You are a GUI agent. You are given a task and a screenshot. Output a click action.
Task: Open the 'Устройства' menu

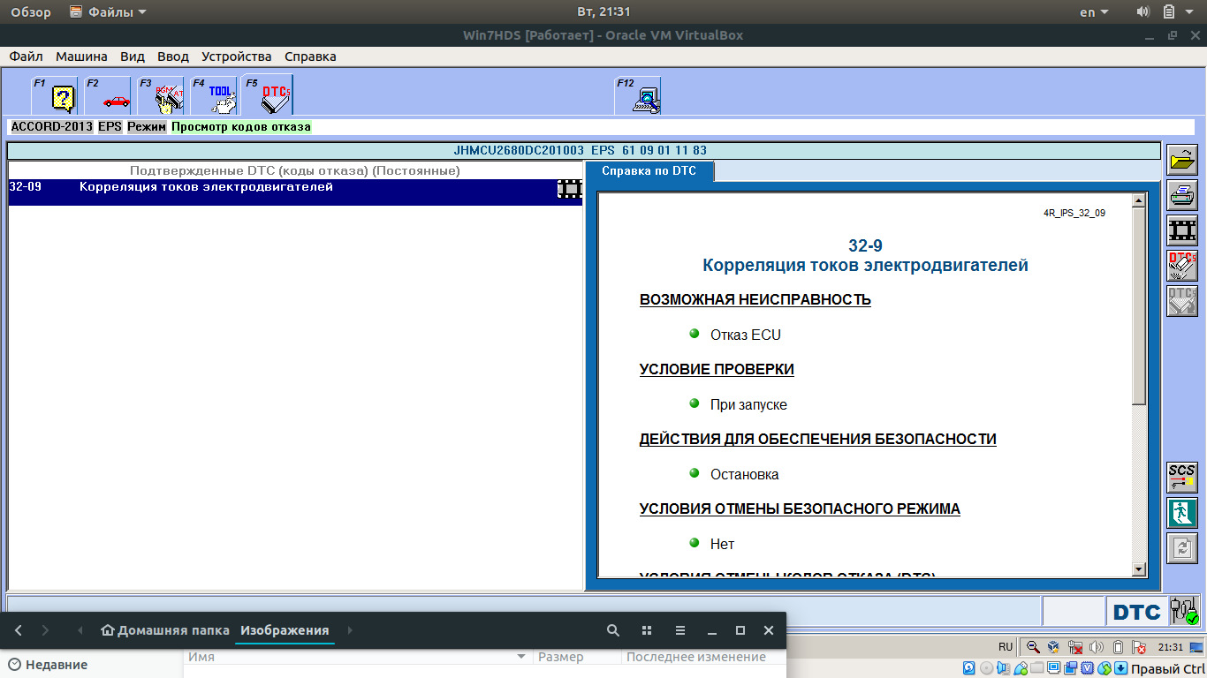pos(237,56)
